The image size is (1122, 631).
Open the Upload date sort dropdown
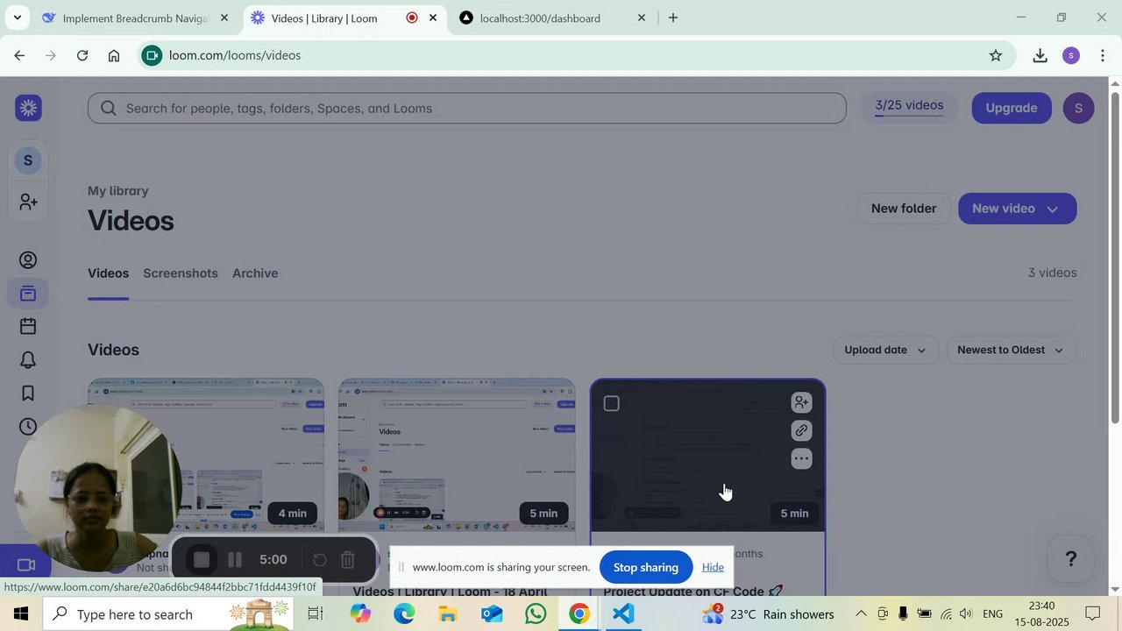click(x=885, y=350)
